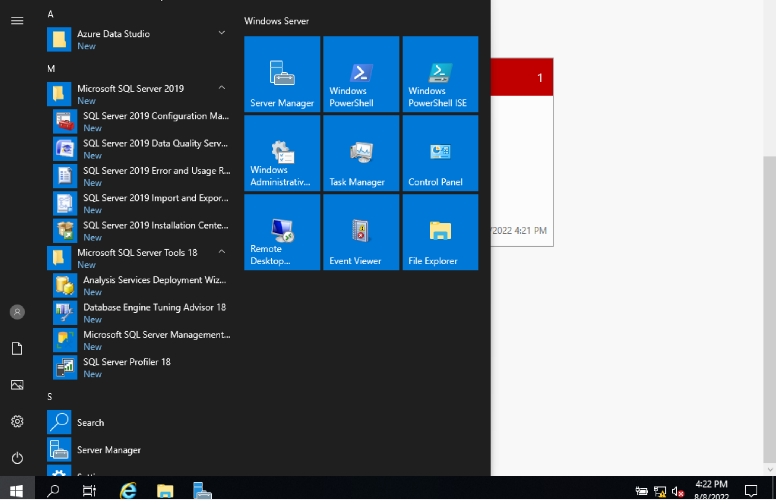
Task: Start SQL Server 2019 Import and Export icon
Action: pyautogui.click(x=65, y=203)
